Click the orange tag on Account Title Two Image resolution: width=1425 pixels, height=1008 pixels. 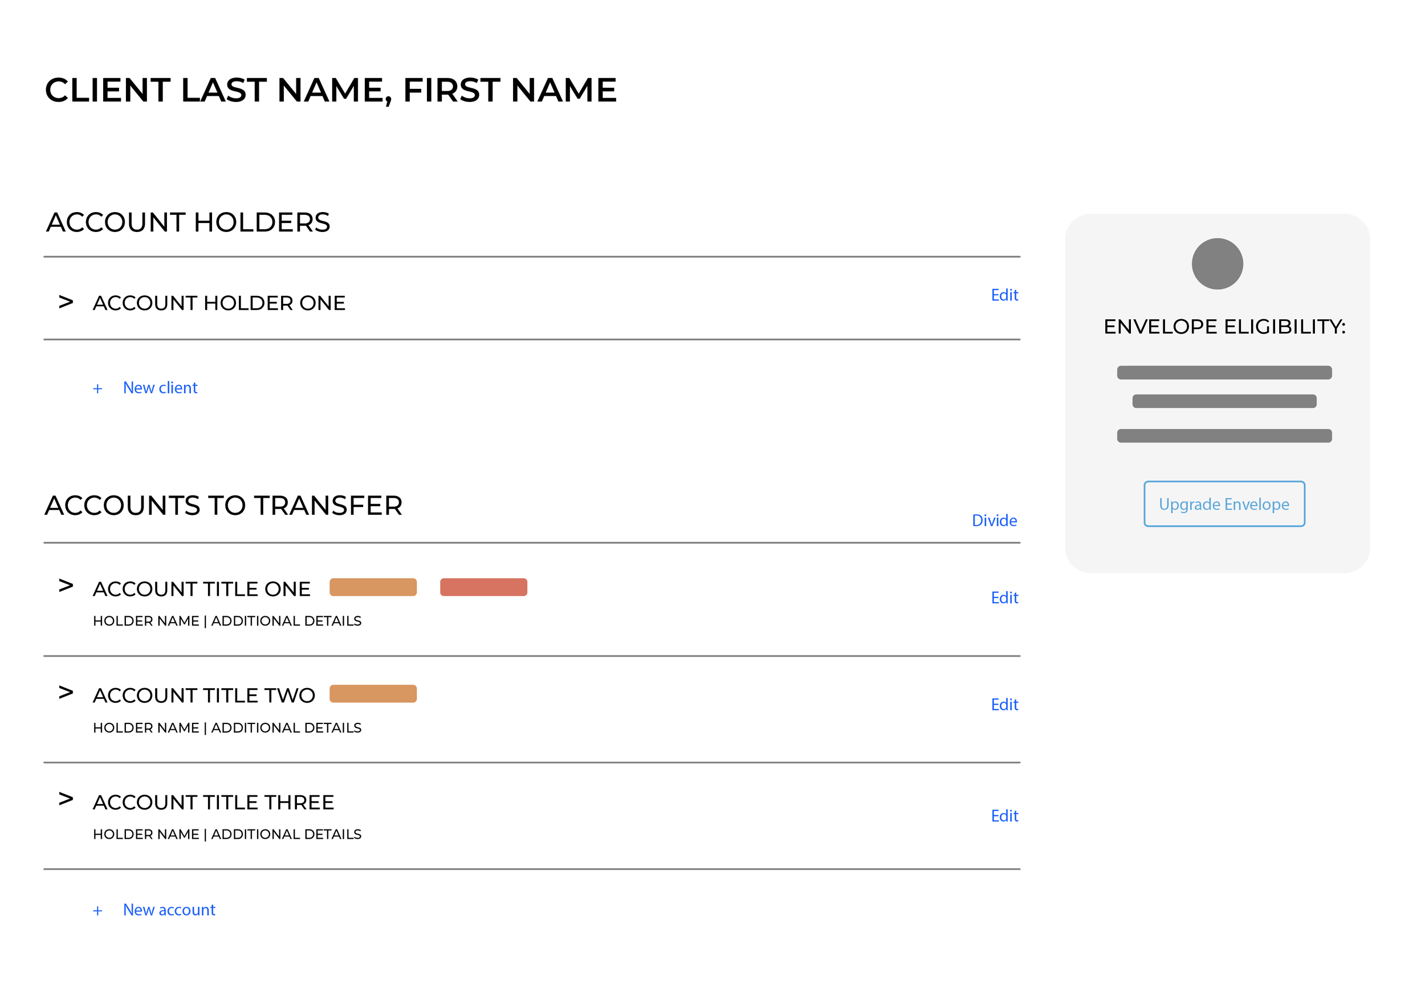(373, 694)
